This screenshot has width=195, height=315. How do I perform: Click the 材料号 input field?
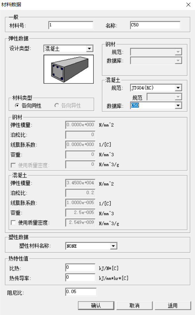pos(71,25)
